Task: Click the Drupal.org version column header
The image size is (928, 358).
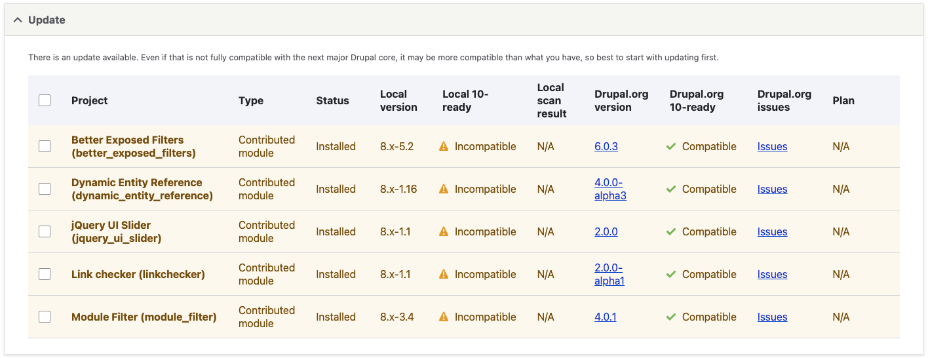Action: [621, 100]
